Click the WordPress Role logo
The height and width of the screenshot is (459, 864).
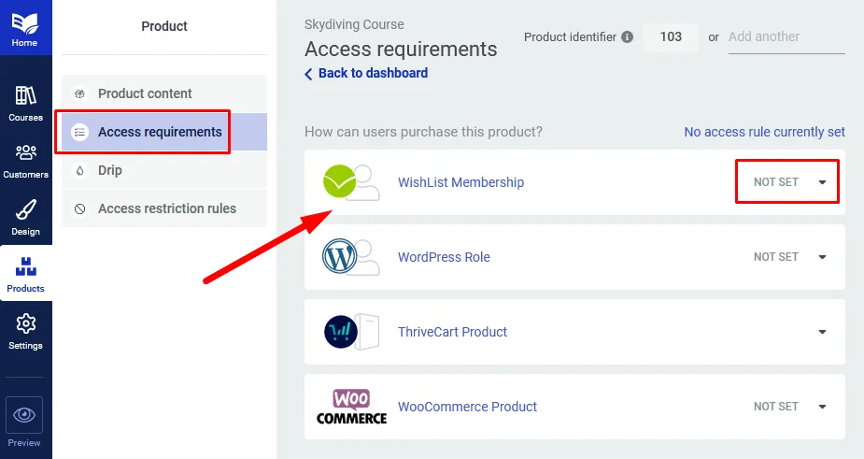[351, 256]
